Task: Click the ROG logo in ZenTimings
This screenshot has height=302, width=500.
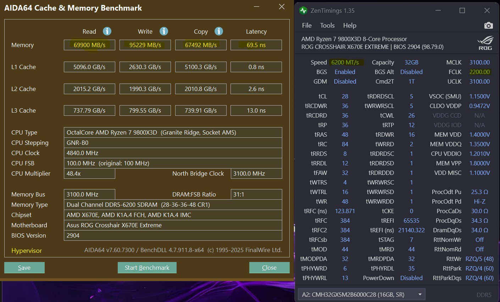Action: (485, 42)
